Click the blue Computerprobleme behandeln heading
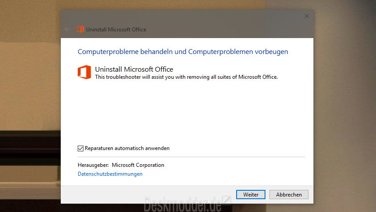This screenshot has height=212, width=376. pyautogui.click(x=183, y=52)
